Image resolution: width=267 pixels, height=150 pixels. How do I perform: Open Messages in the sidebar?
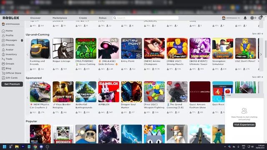9,40
